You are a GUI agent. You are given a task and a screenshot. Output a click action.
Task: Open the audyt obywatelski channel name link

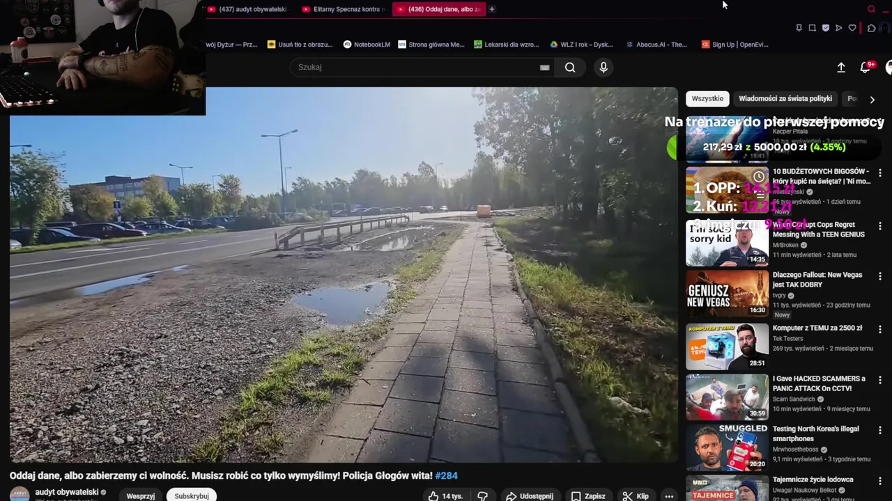click(x=67, y=492)
